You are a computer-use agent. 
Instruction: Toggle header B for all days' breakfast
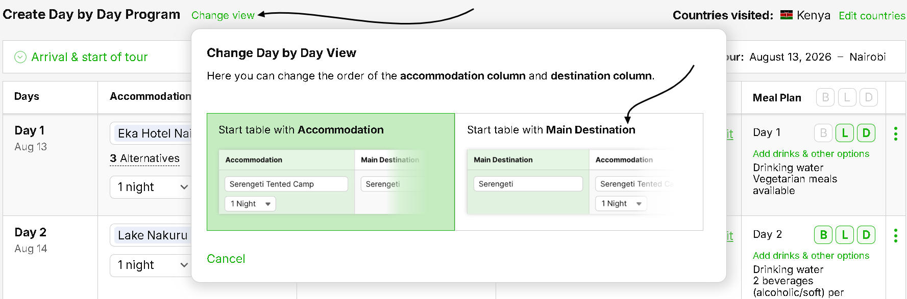tap(825, 97)
